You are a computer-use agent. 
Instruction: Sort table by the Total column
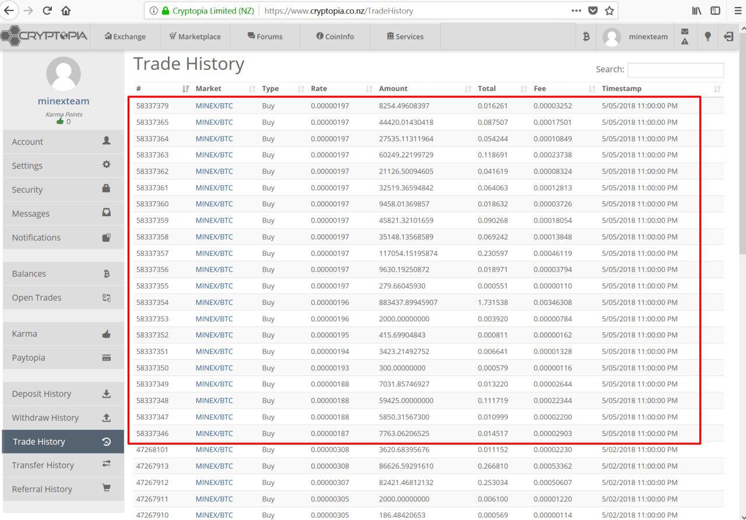[502, 89]
